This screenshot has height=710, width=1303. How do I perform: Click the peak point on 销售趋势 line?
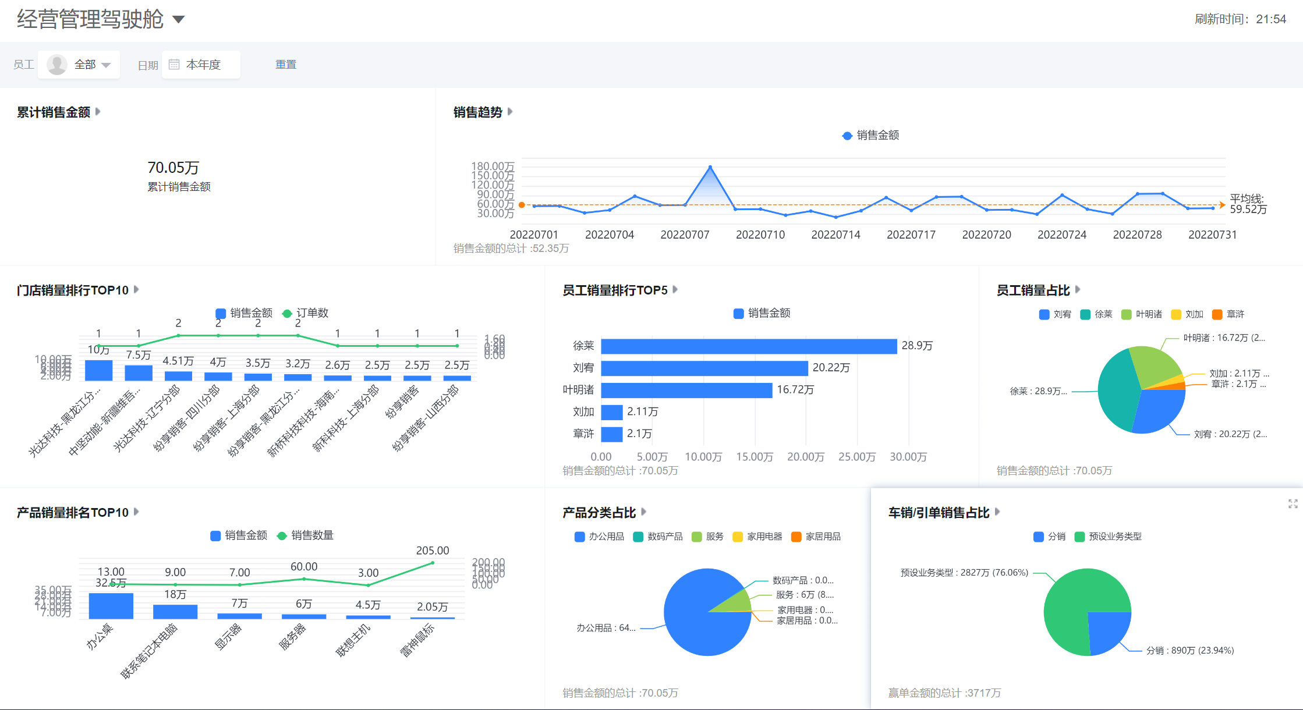710,168
